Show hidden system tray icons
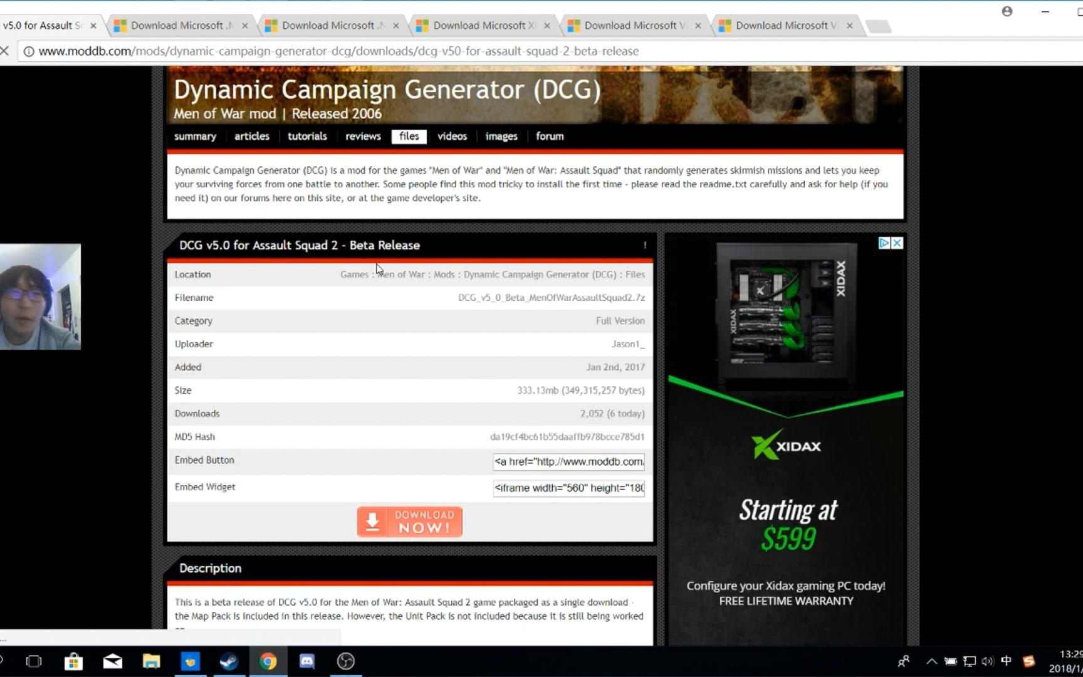1083x677 pixels. coord(932,661)
